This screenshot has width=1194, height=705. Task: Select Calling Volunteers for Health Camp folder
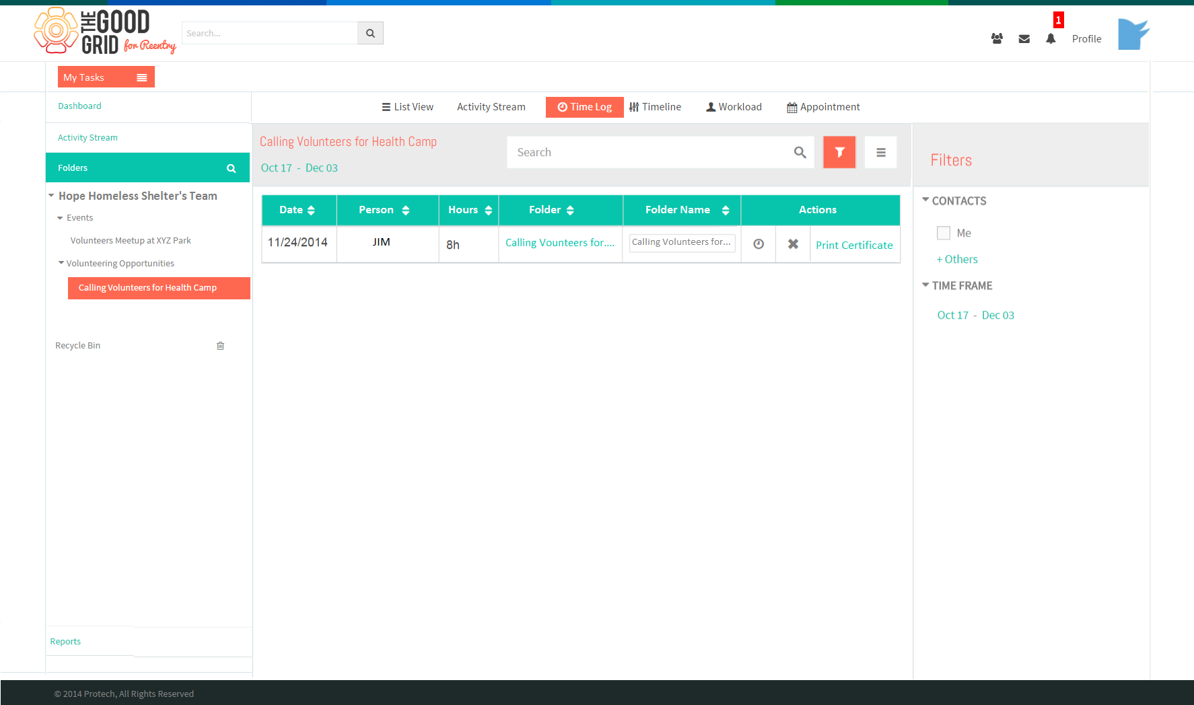159,288
